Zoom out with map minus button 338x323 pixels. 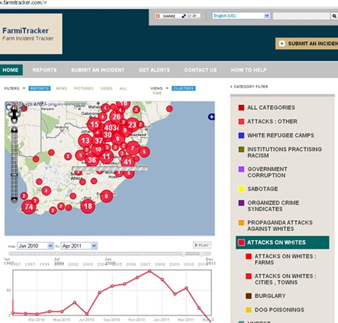click(x=14, y=199)
